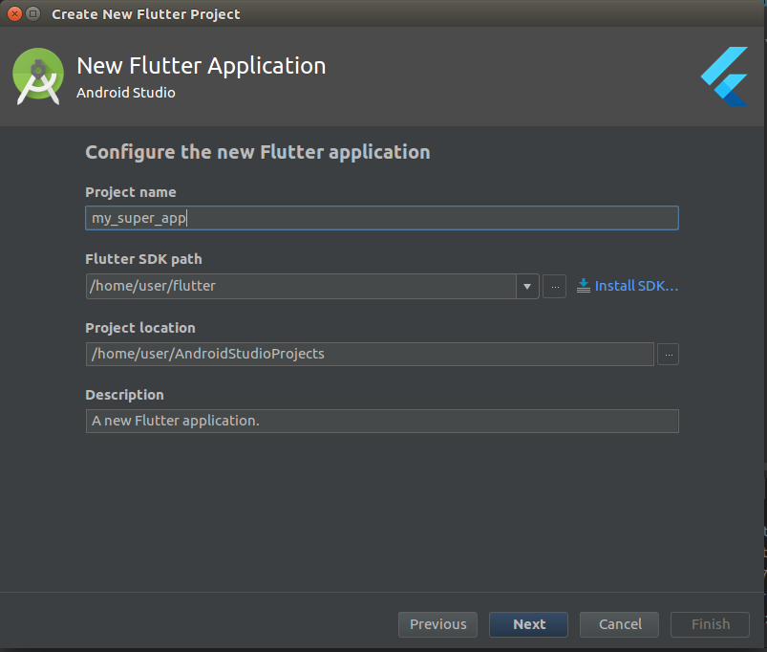Select the Project name input field
The width and height of the screenshot is (767, 652).
click(381, 217)
